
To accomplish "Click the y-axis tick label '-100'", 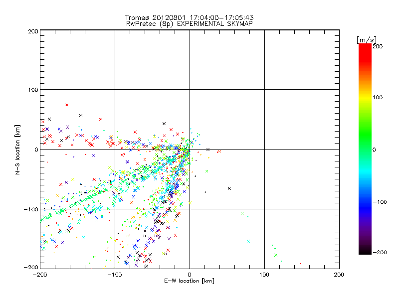I will 31,209.
